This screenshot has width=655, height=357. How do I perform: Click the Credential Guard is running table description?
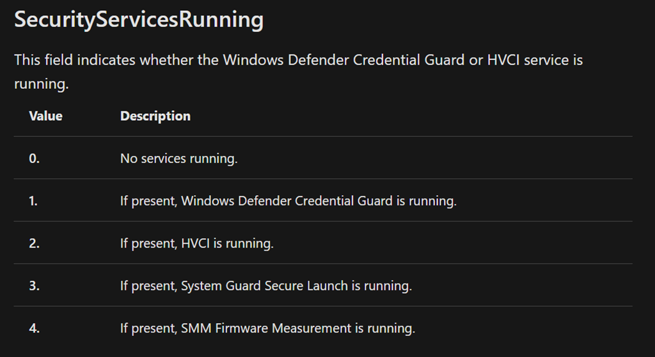pos(288,200)
